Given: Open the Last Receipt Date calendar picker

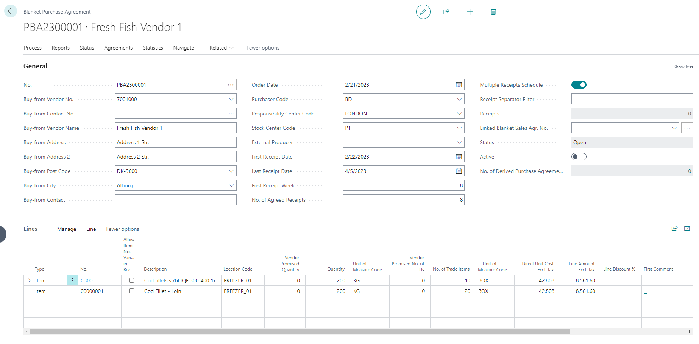Looking at the screenshot, I should 459,171.
